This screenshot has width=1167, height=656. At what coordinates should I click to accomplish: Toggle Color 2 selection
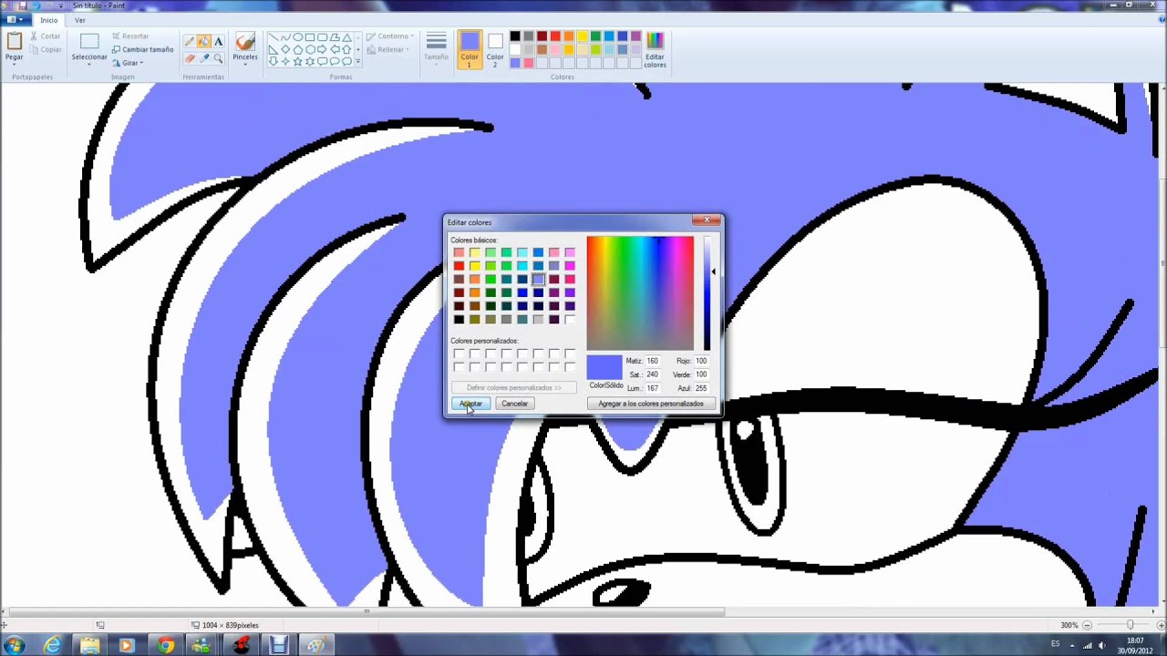[495, 49]
